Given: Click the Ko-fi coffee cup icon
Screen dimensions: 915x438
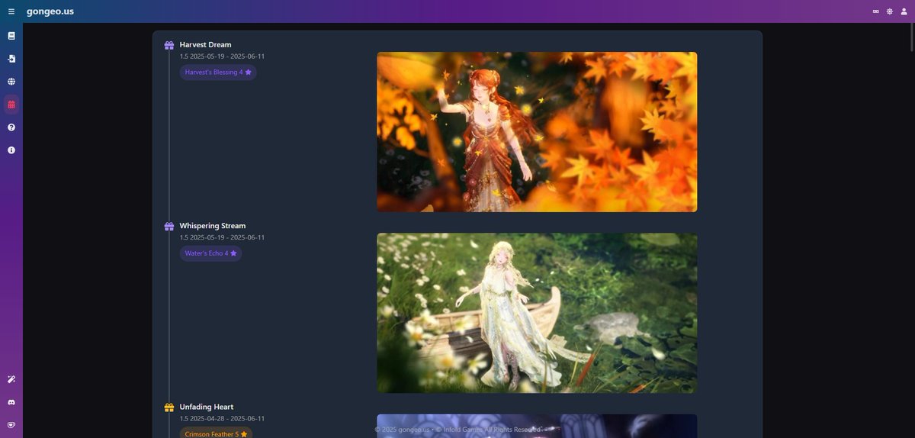Looking at the screenshot, I should (x=11, y=425).
